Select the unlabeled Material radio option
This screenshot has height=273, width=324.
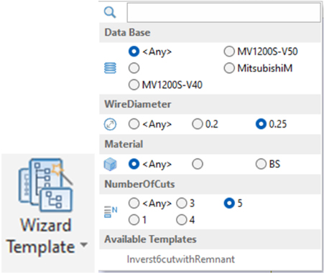click(198, 164)
